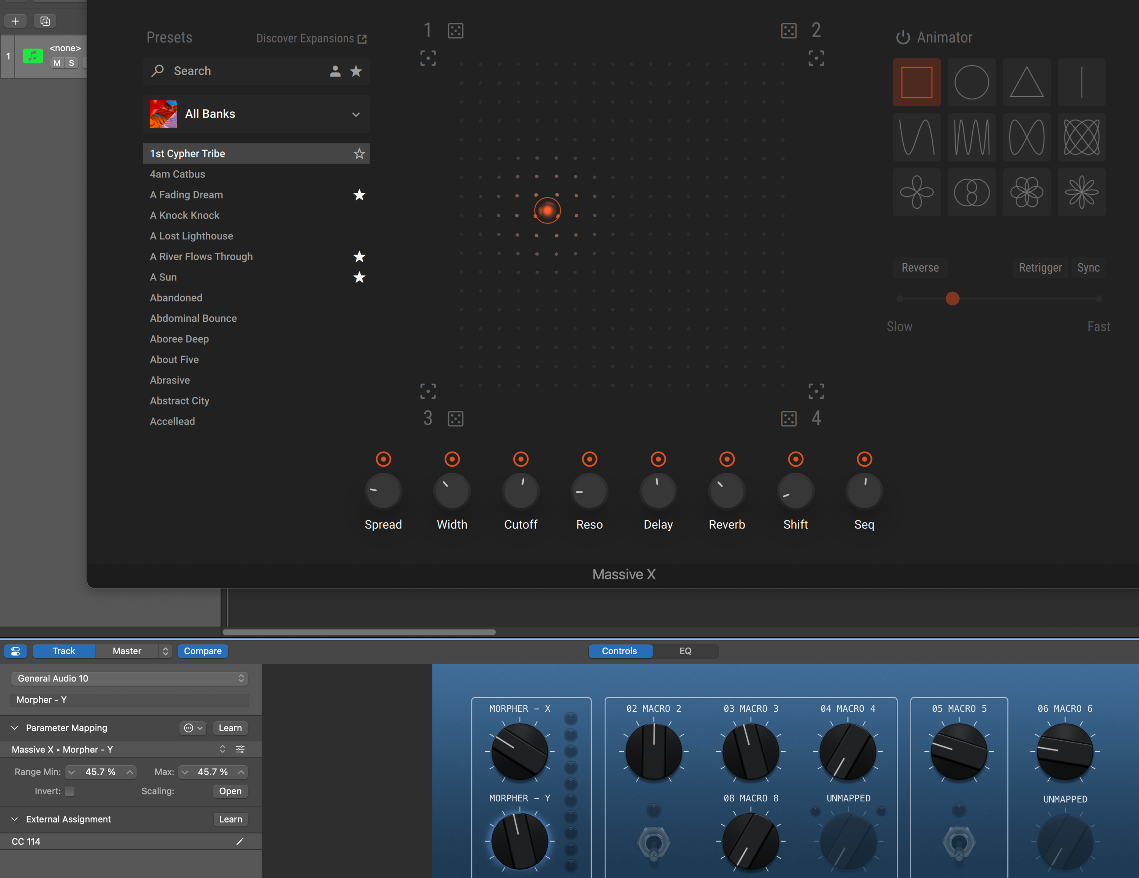Click the target icon above Reverb knob

[x=727, y=459]
